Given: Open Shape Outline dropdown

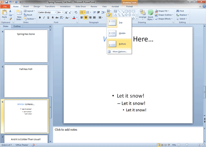Looking at the screenshot, I should pyautogui.click(x=164, y=15).
